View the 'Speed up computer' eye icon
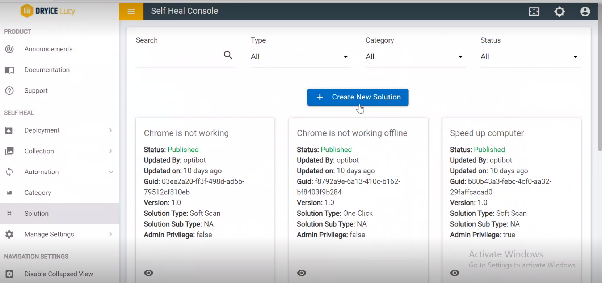Screen dimensions: 602x283 (x=455, y=273)
